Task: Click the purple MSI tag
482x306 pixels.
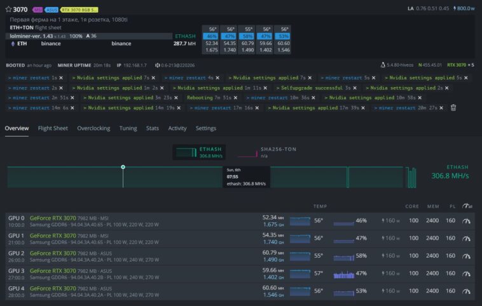Action: (37, 10)
